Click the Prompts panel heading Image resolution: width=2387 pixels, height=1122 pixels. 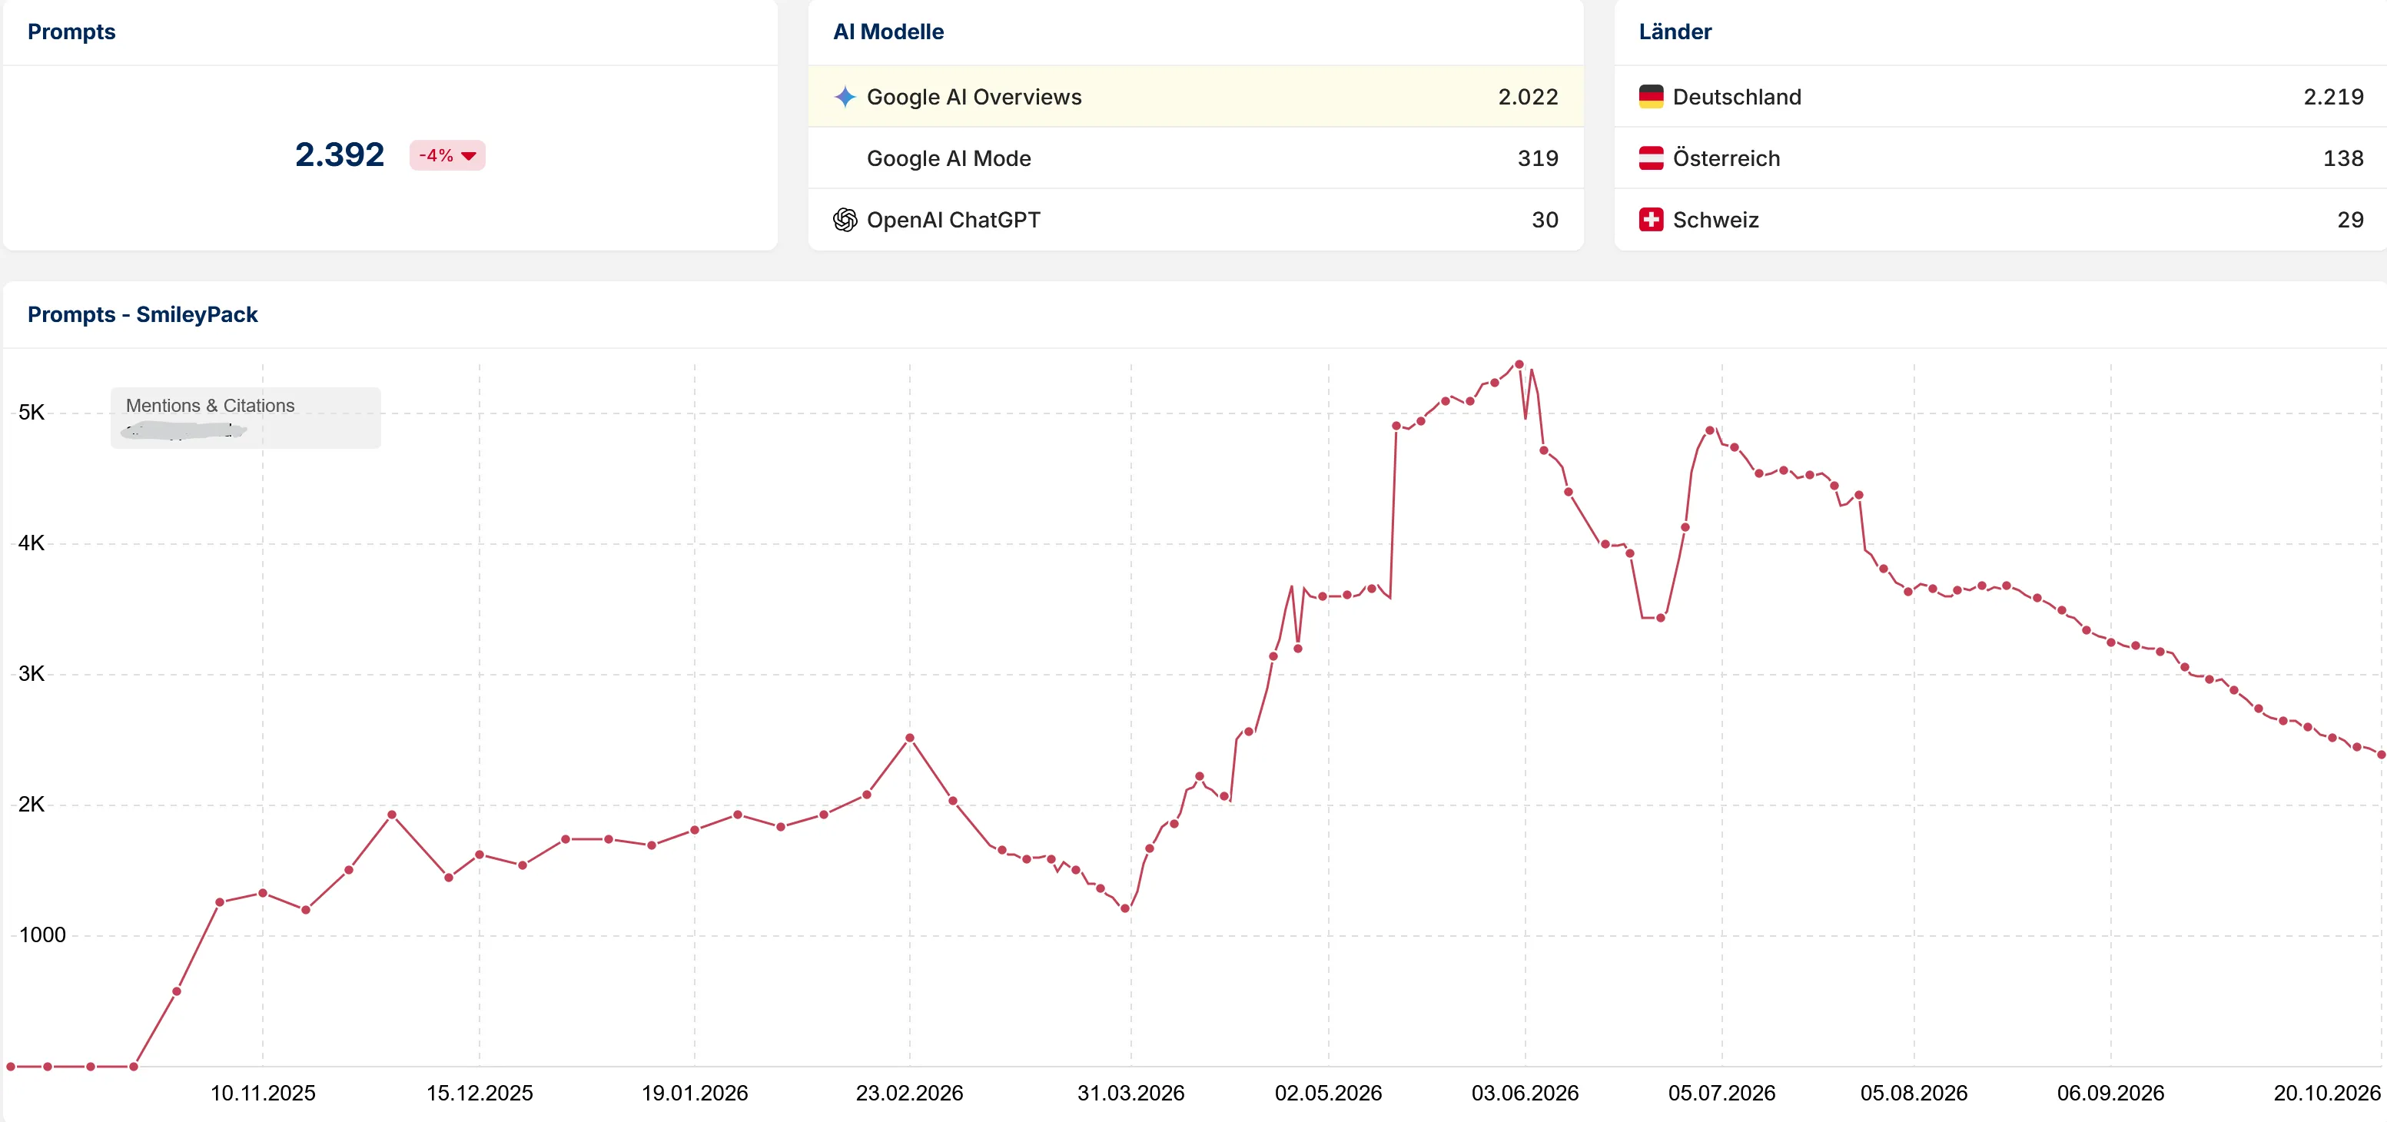[x=71, y=32]
